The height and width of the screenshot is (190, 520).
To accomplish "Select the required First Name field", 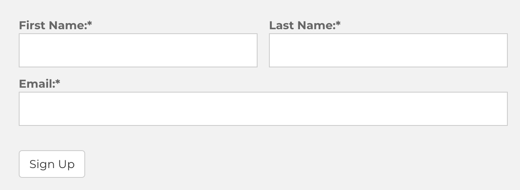I will point(138,50).
